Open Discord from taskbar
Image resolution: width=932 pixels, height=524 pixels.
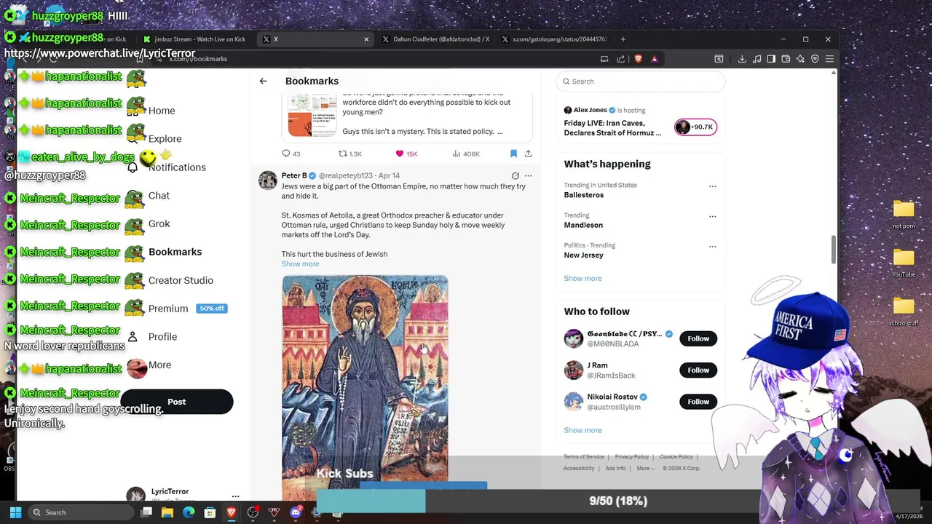[x=295, y=512]
